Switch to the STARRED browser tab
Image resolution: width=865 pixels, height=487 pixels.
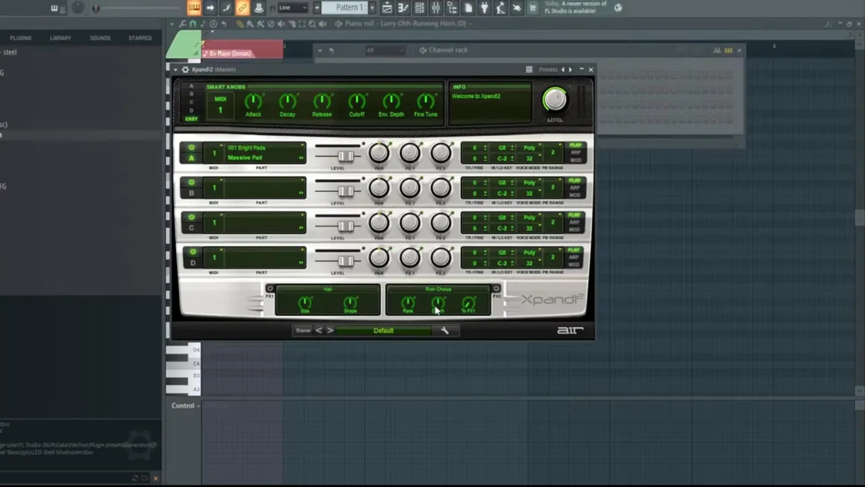click(140, 38)
